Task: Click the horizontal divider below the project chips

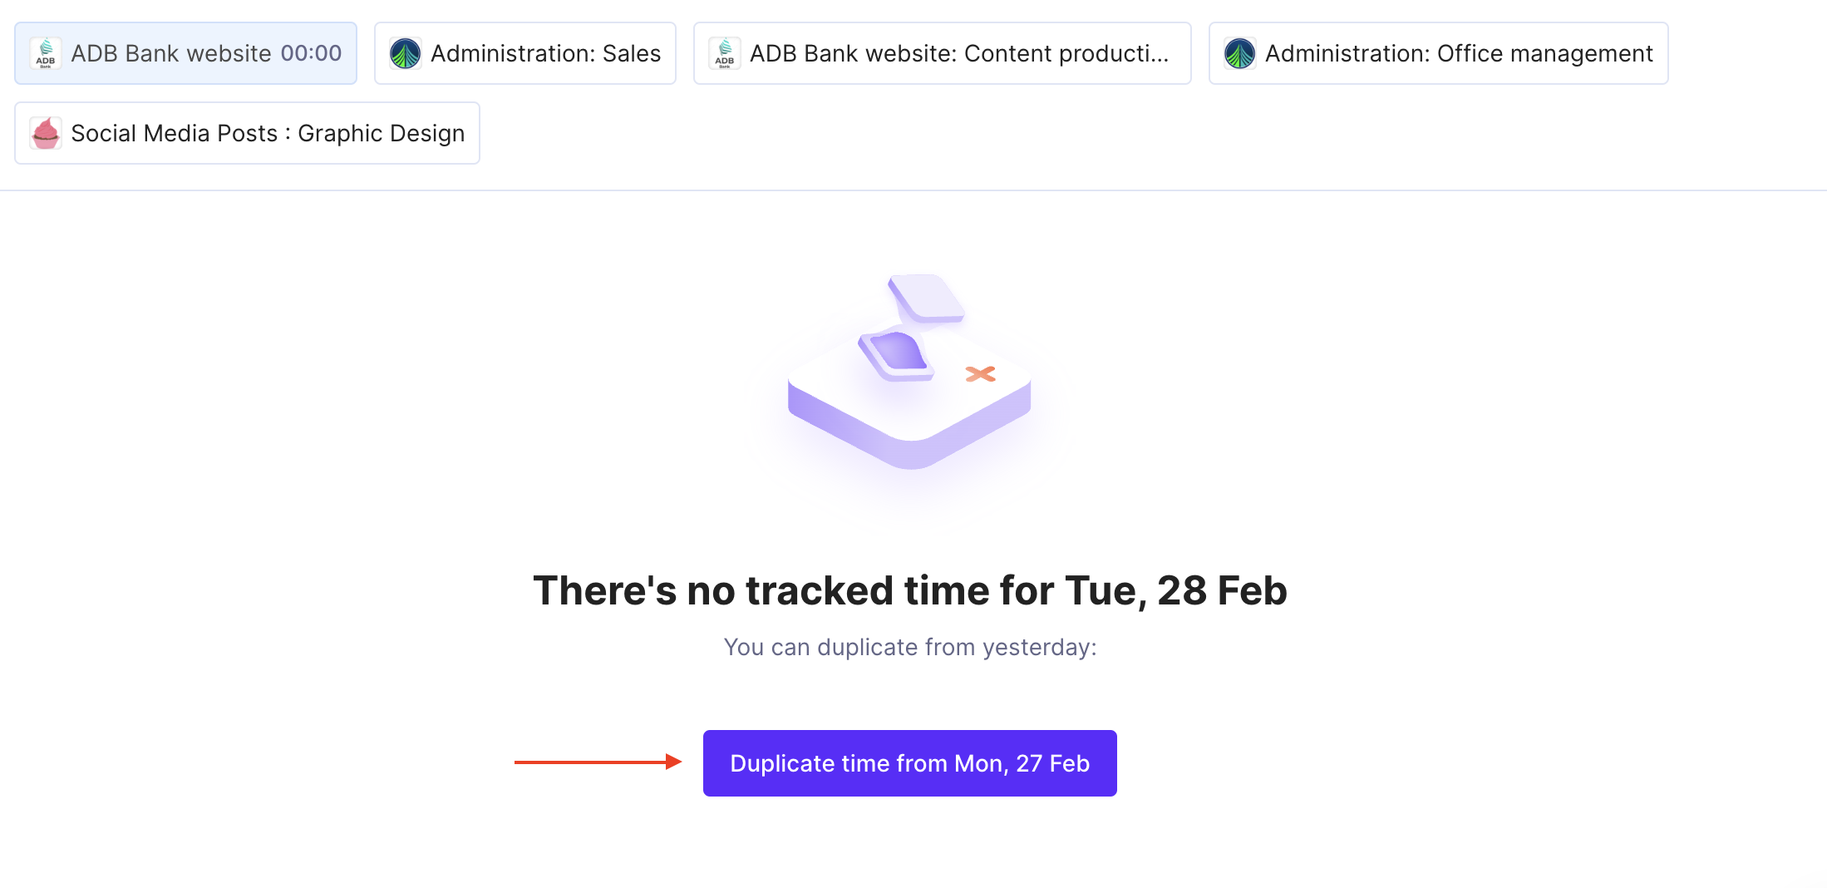Action: [x=913, y=190]
